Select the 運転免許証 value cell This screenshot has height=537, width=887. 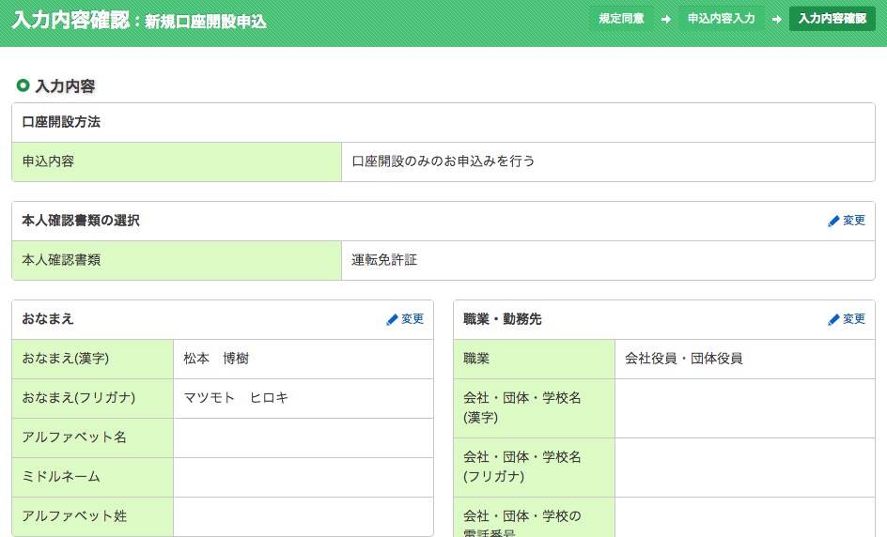384,260
